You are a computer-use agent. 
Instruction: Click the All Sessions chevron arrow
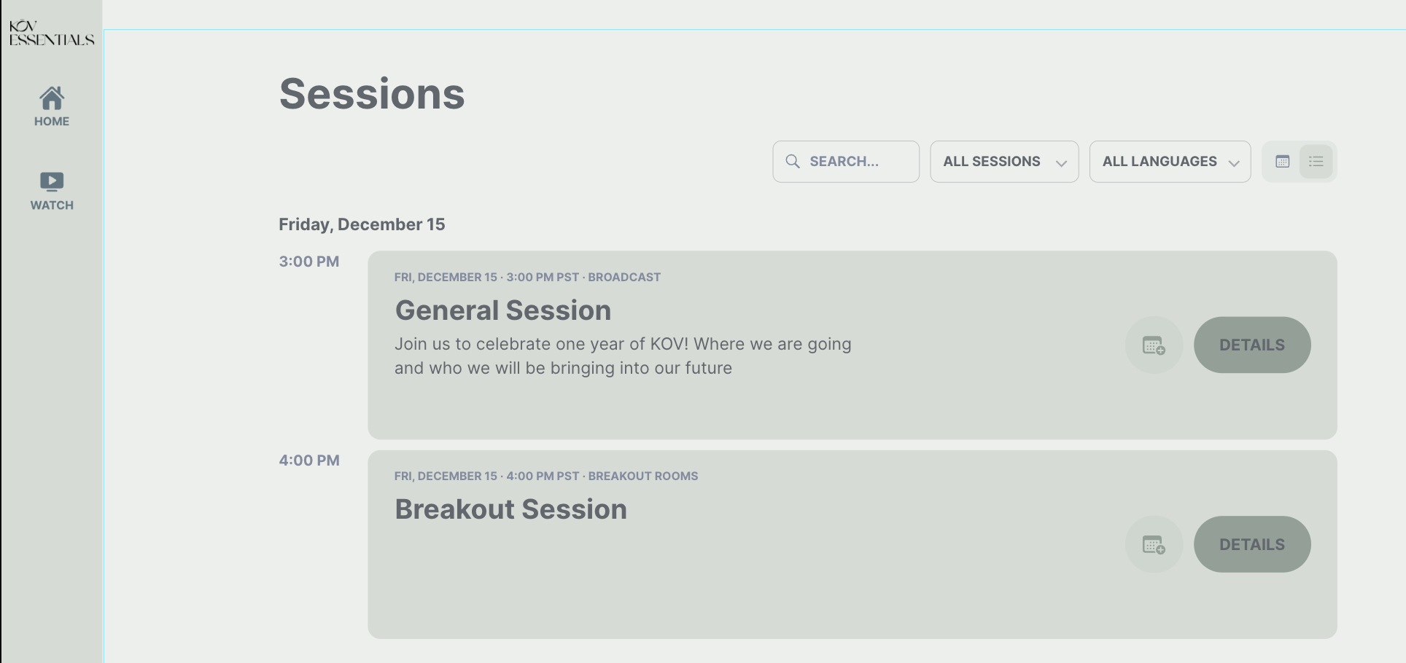(1061, 163)
